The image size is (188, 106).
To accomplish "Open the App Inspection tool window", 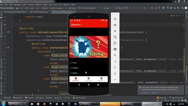I will click(79, 98).
